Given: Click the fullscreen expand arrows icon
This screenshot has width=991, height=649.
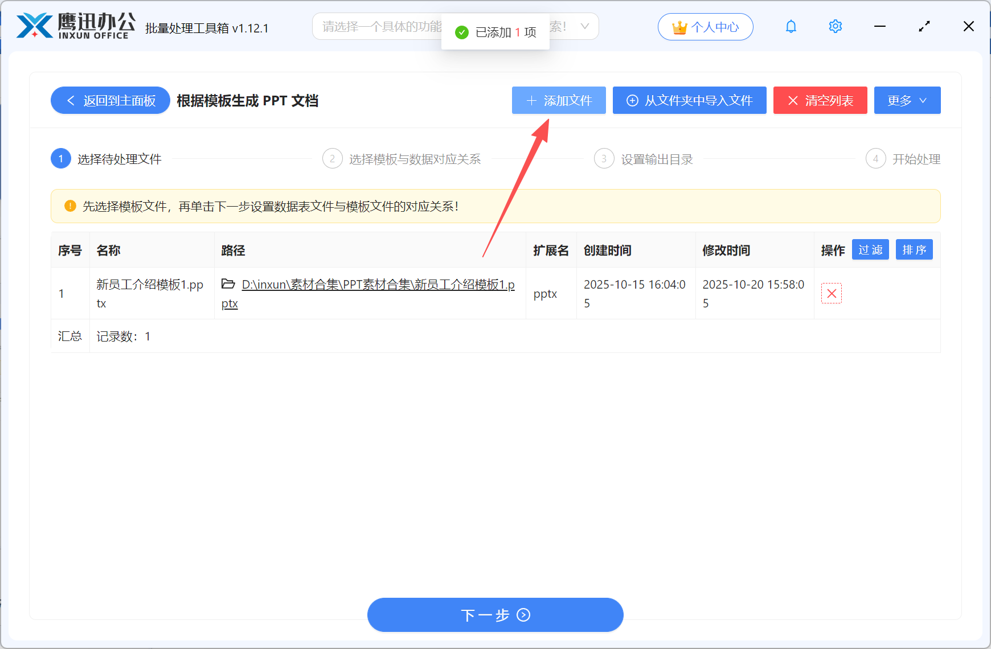Looking at the screenshot, I should (924, 26).
